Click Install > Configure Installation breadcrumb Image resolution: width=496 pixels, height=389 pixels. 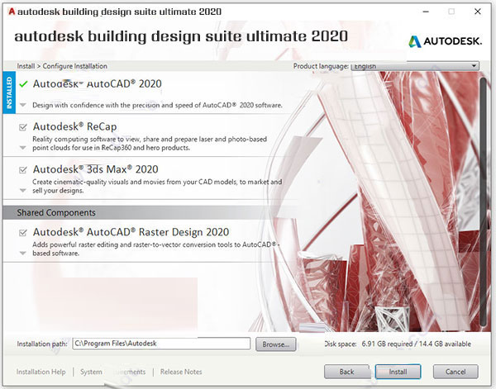pos(62,66)
